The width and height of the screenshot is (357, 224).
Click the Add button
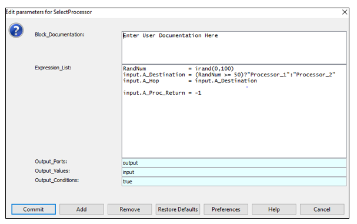pos(82,209)
